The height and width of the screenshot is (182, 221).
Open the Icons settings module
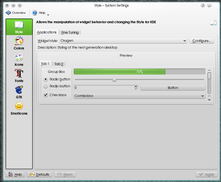19,60
